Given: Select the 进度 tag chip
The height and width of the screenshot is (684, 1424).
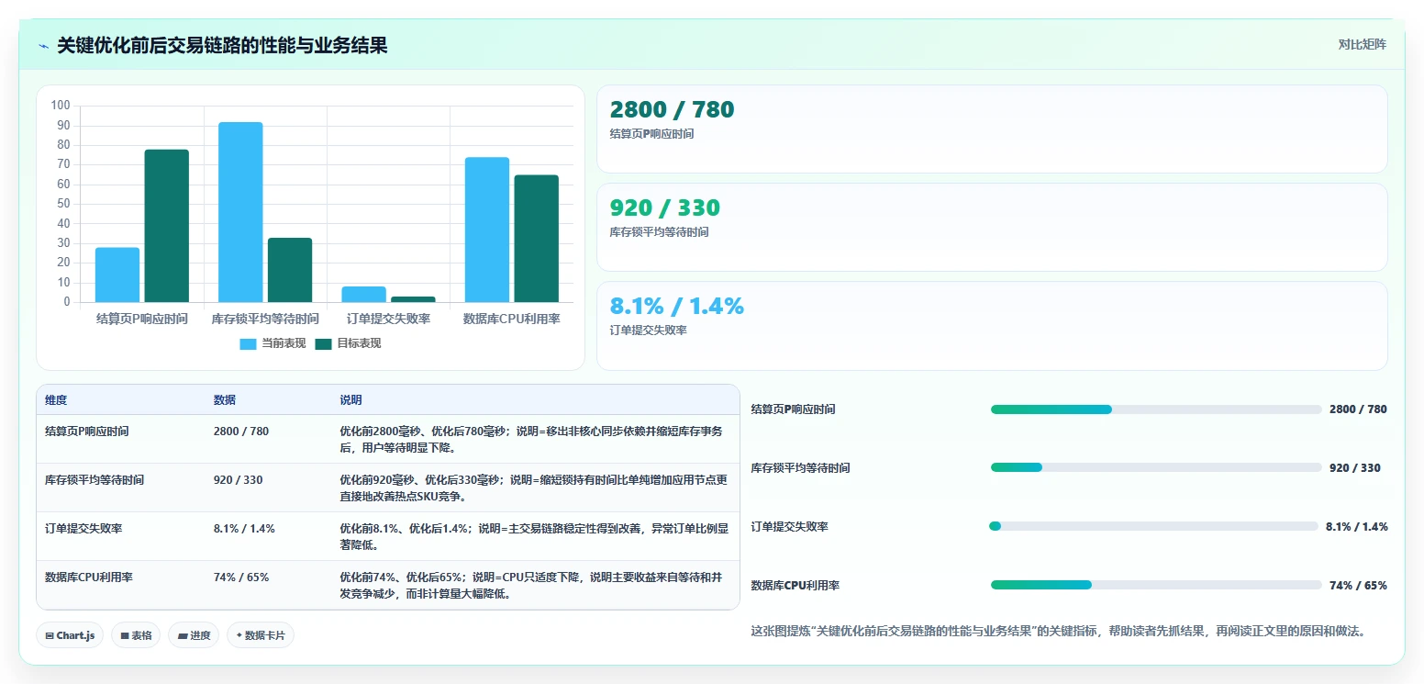Looking at the screenshot, I should point(194,635).
